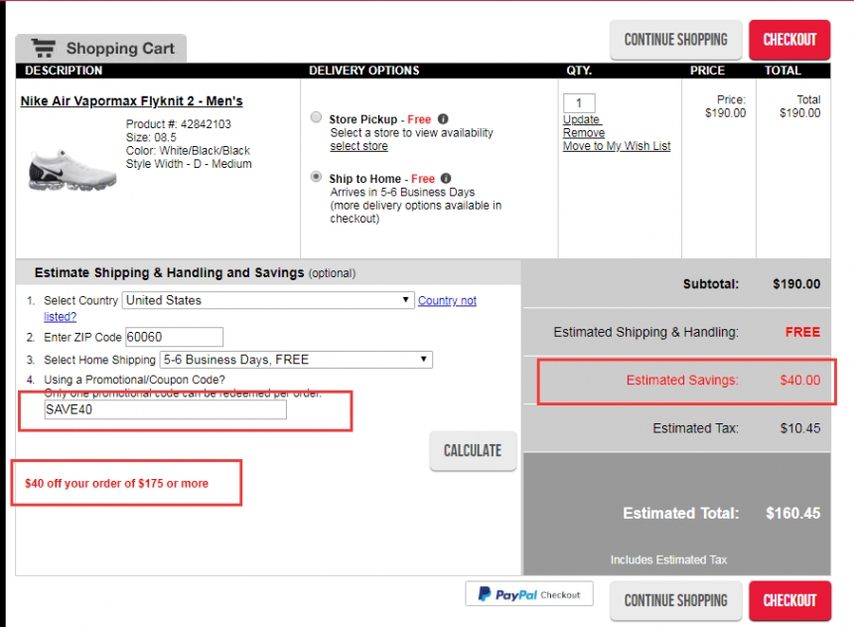Viewport: 854px width, 627px height.
Task: Switch to the Shopping Cart tab
Action: pos(100,48)
